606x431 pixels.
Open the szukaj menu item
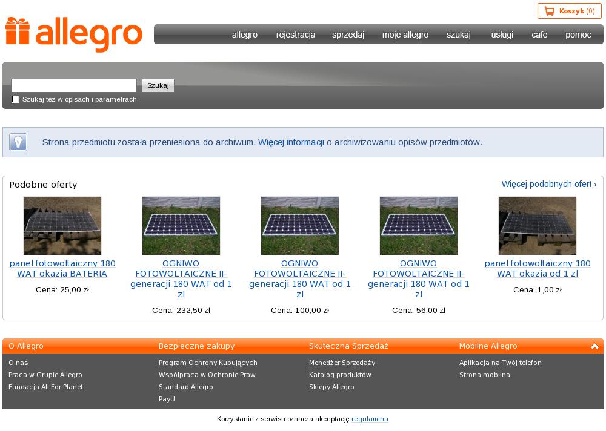click(x=459, y=35)
